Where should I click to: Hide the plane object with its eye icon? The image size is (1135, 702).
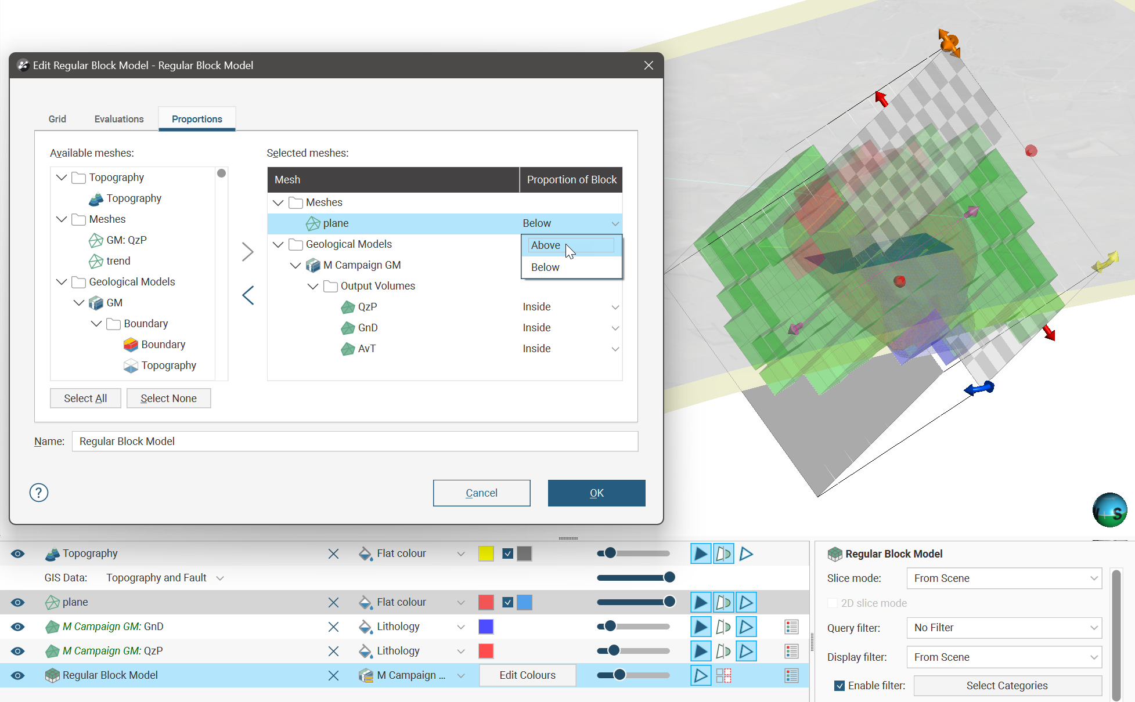click(18, 602)
